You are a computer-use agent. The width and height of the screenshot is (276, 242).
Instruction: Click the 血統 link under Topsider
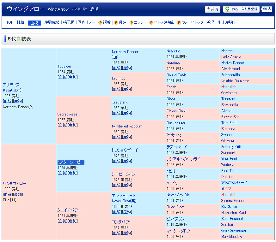coord(62,77)
